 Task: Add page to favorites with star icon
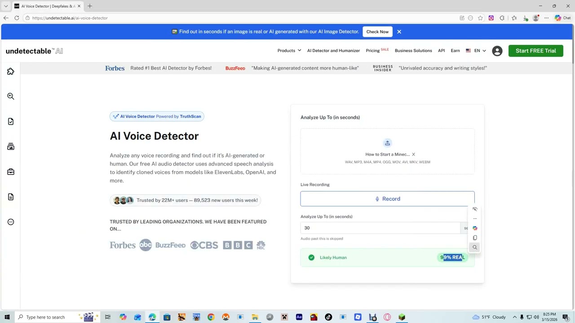480,18
